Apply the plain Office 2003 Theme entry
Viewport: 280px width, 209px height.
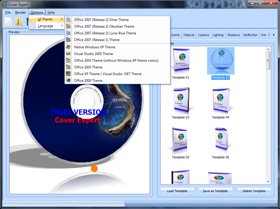117,67
